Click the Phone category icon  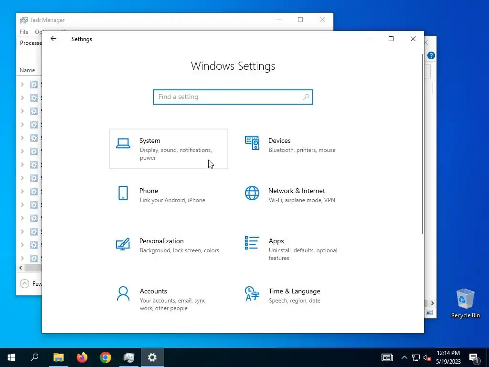123,193
